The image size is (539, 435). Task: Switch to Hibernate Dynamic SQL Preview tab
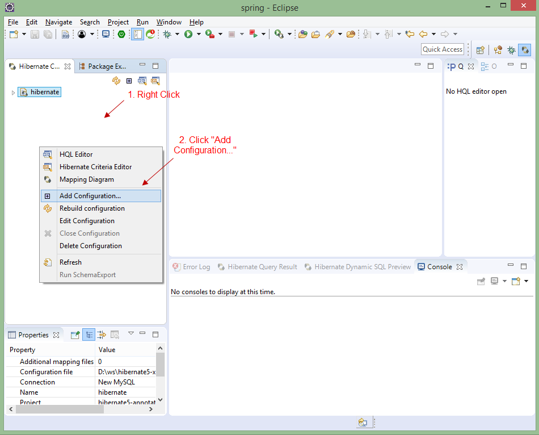[x=358, y=267]
